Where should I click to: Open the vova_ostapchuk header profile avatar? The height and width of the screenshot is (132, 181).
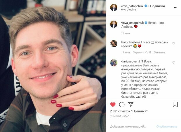(114, 8)
